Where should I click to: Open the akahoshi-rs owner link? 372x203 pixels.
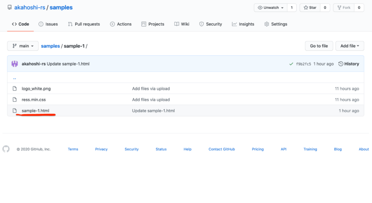(x=30, y=7)
